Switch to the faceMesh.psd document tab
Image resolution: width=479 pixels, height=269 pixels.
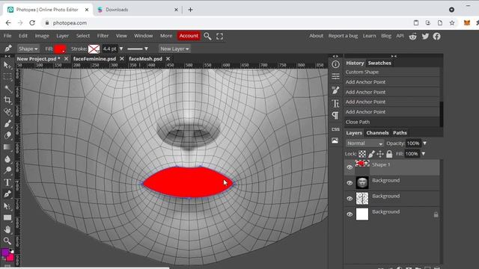pos(145,59)
